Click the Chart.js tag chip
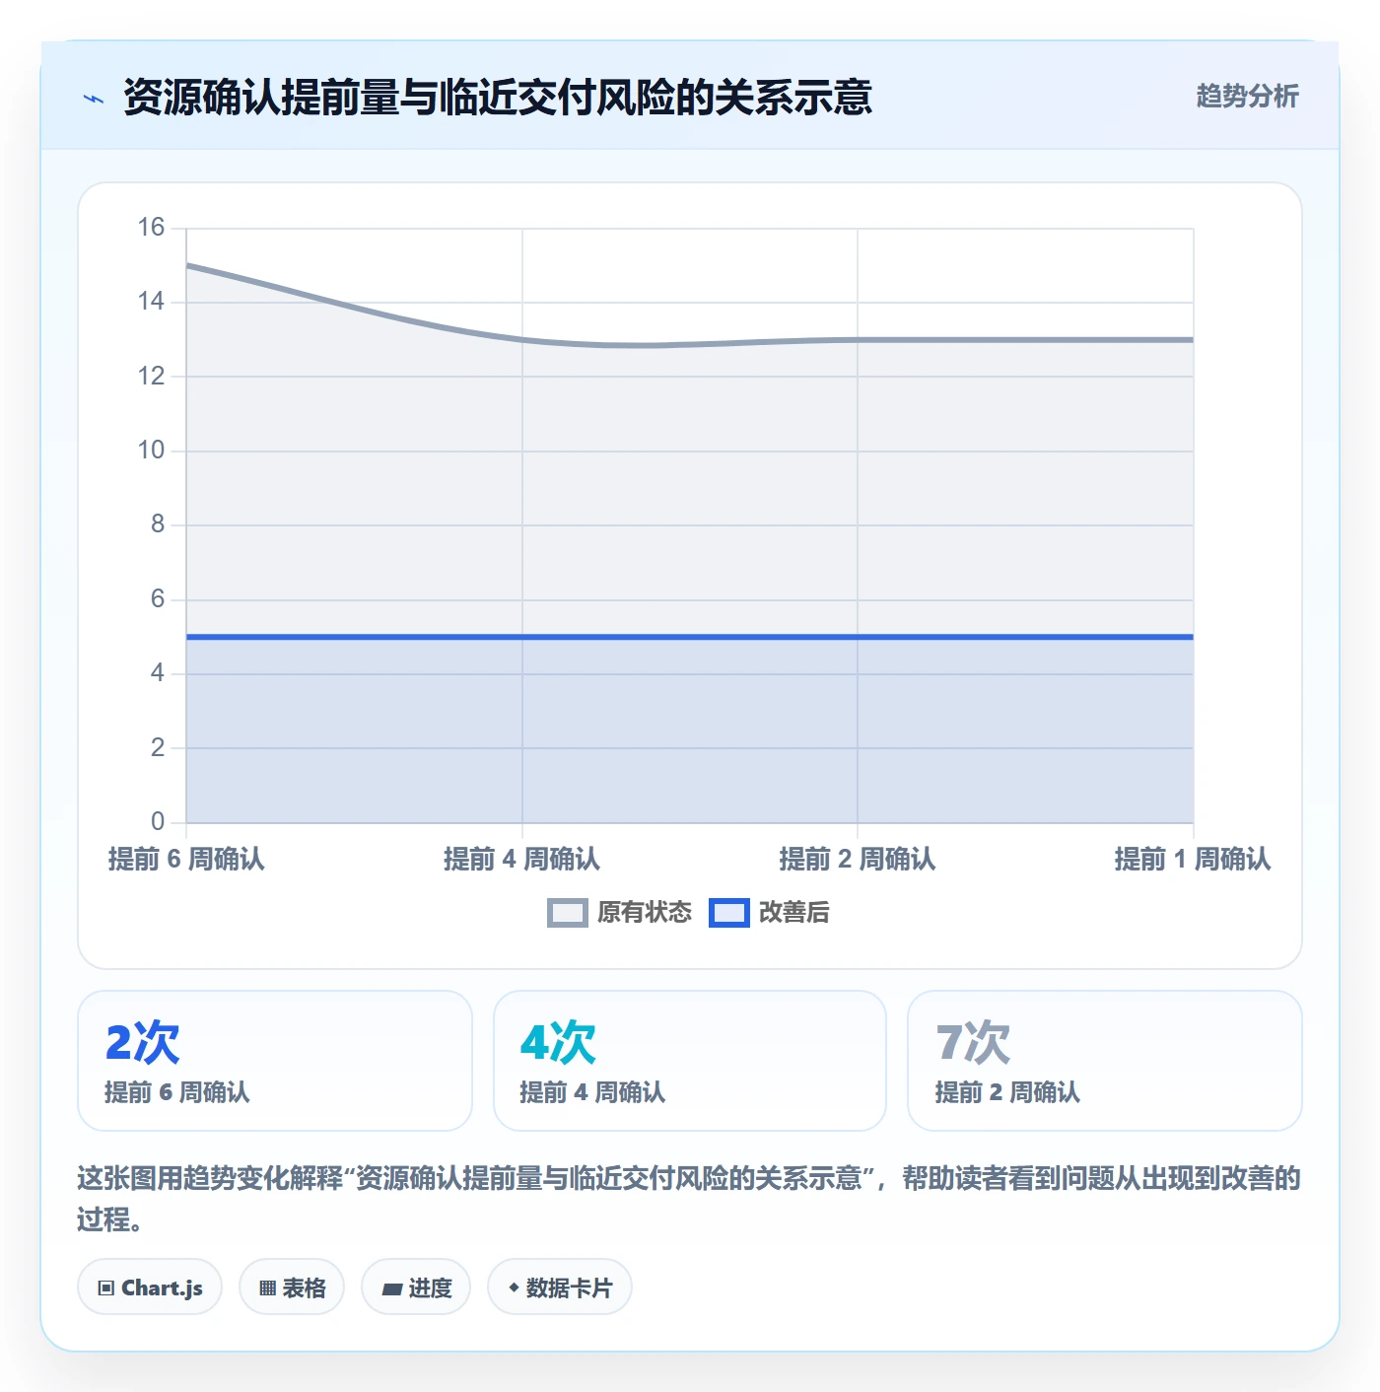Image resolution: width=1380 pixels, height=1392 pixels. pos(150,1287)
